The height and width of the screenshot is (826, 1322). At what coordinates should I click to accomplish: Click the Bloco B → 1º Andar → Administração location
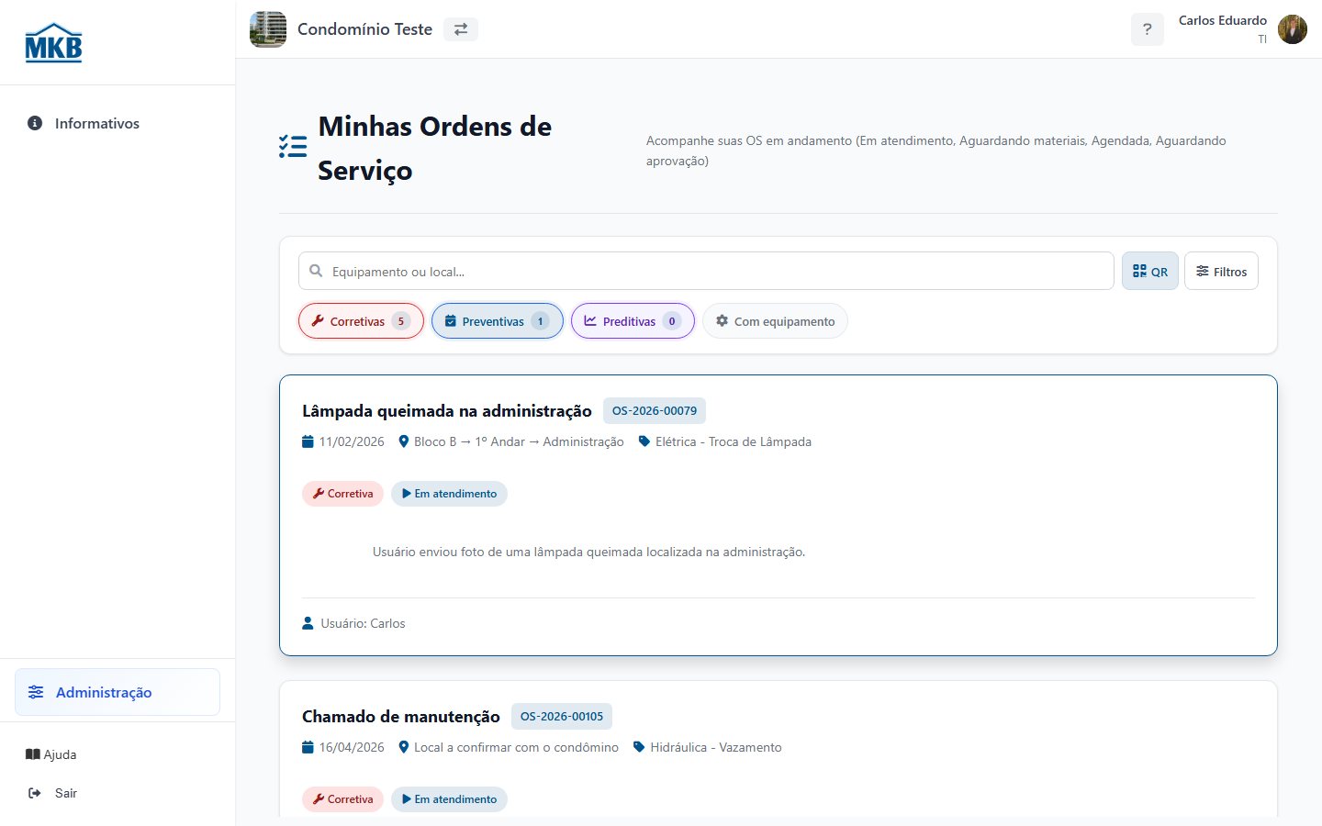coord(519,441)
